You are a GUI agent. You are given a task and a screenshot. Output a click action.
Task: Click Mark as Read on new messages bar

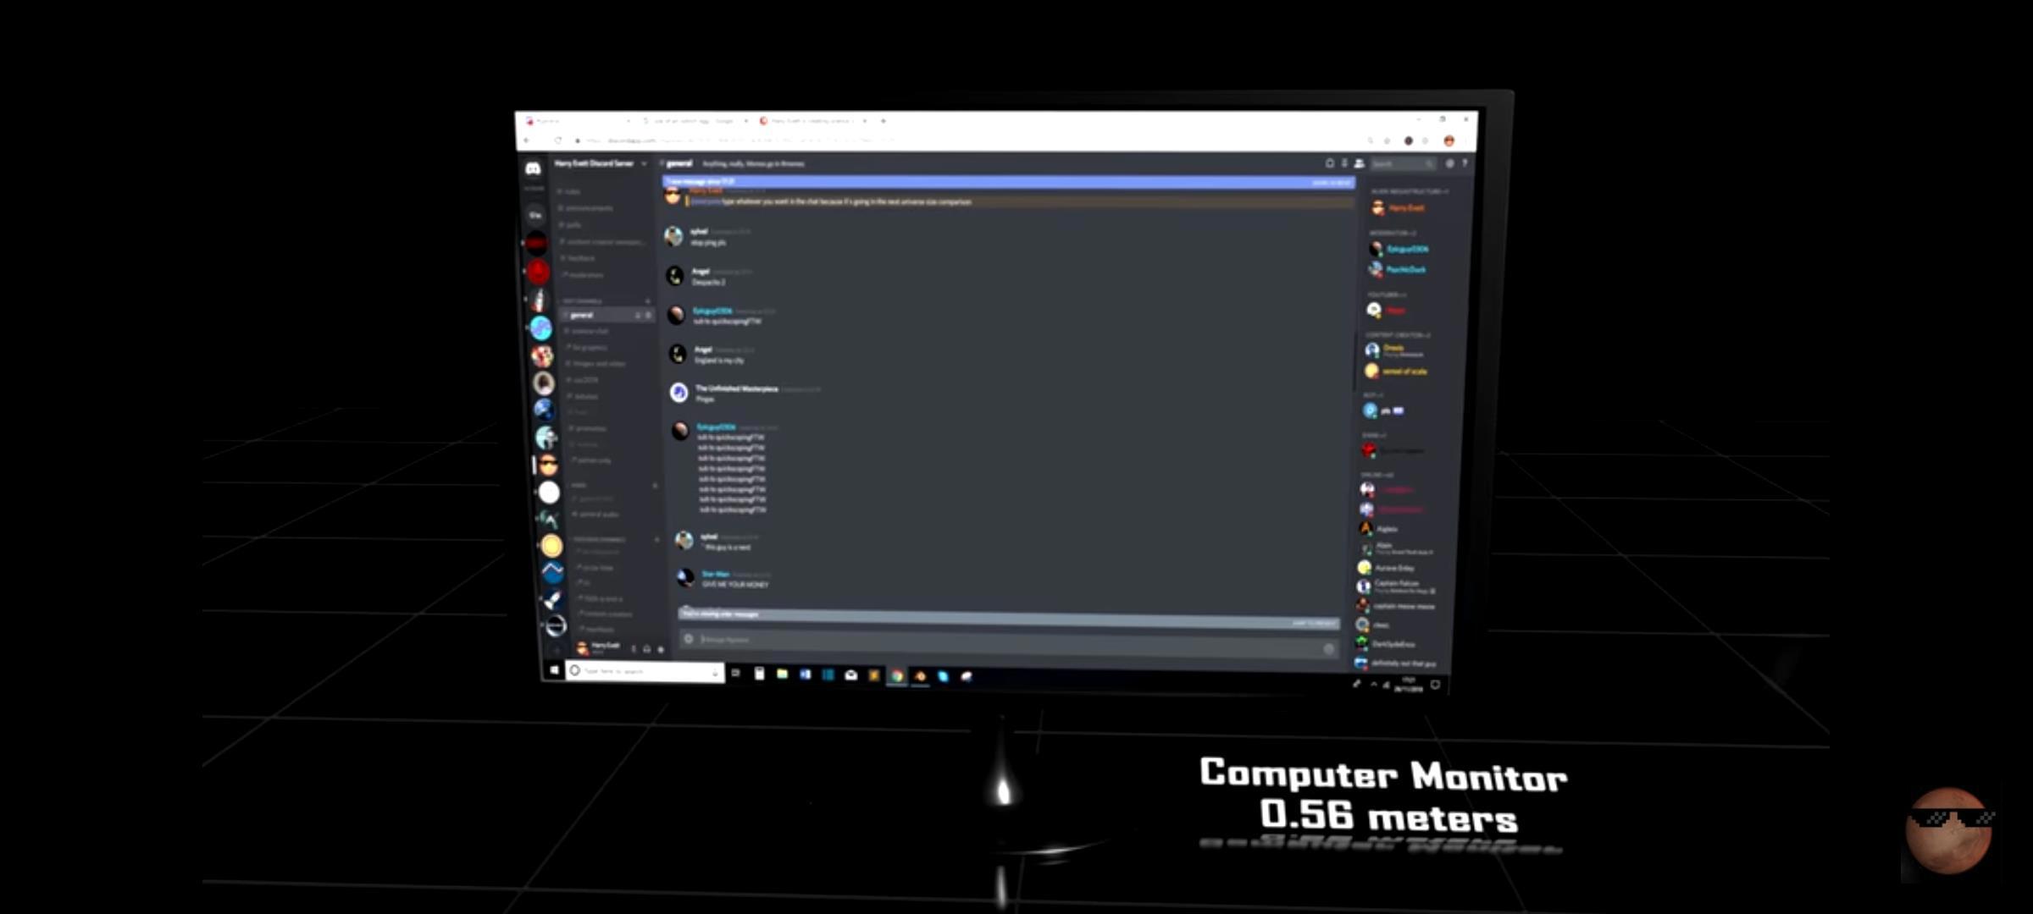[x=1331, y=182]
